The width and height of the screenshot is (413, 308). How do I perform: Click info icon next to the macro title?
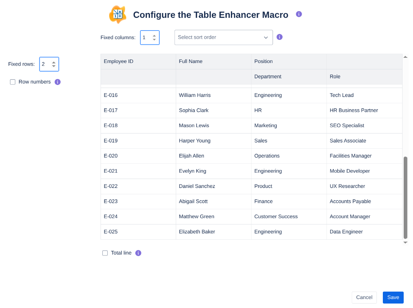pos(299,14)
